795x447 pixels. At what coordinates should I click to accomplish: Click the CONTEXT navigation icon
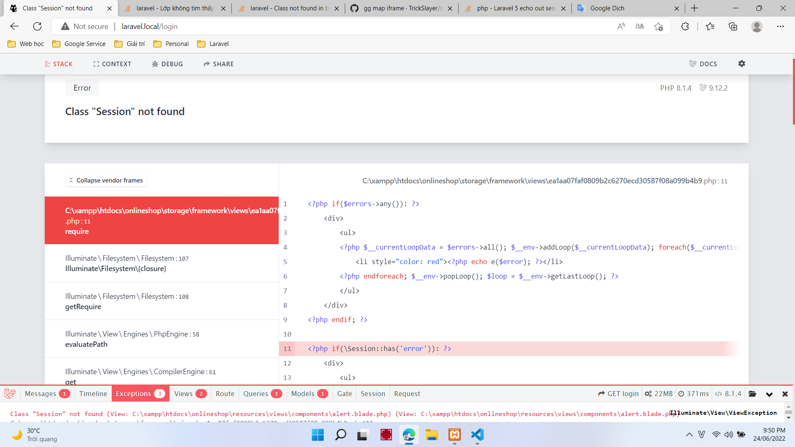(96, 64)
